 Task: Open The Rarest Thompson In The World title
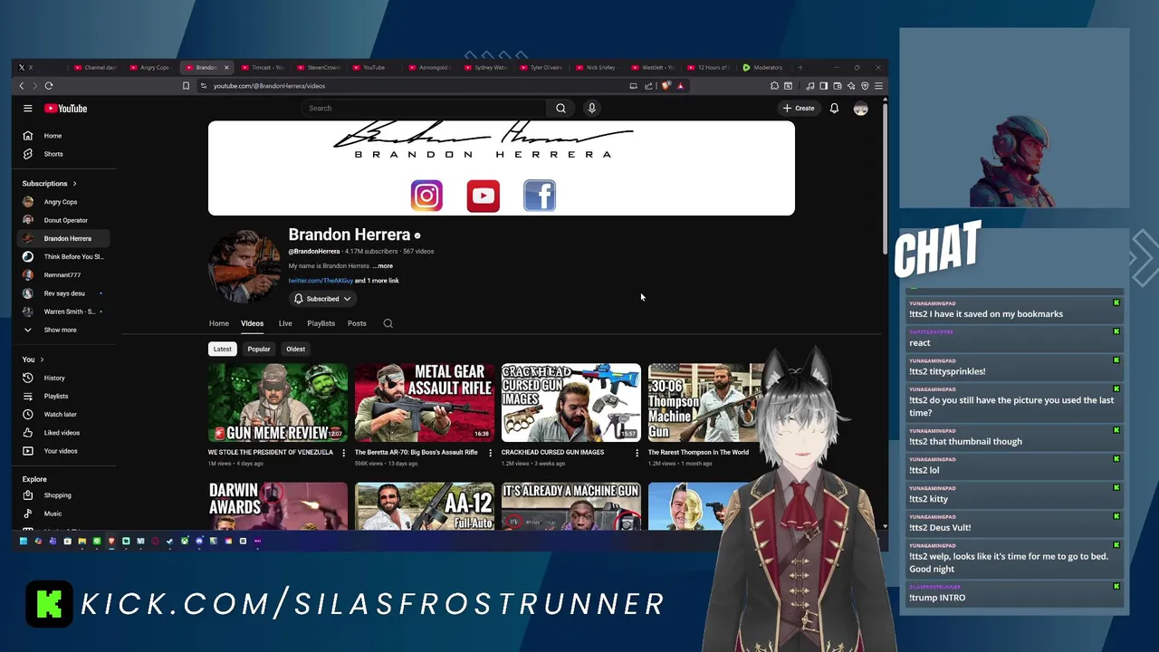click(x=698, y=452)
